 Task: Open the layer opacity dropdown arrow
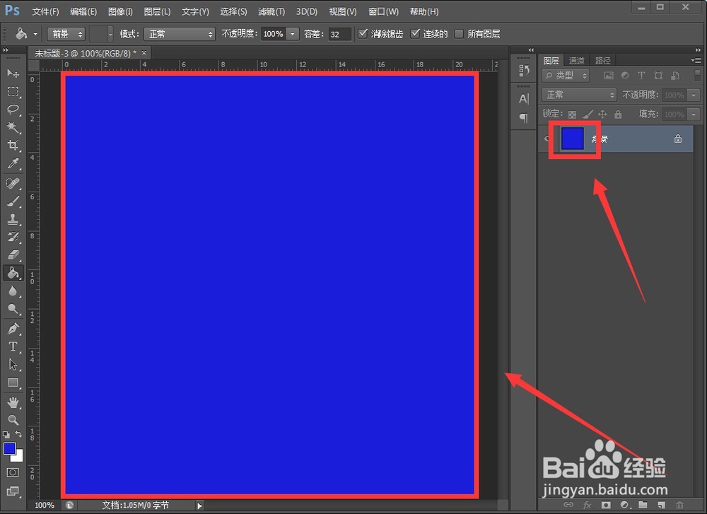(x=694, y=95)
